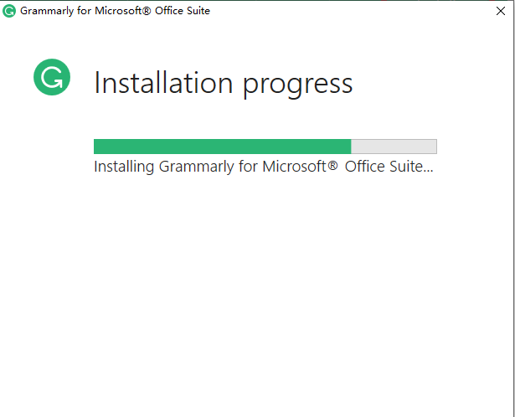The image size is (515, 417).
Task: Click the ® symbol in the status line
Action: point(332,165)
